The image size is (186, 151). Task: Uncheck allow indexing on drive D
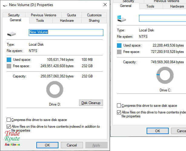[9, 126]
